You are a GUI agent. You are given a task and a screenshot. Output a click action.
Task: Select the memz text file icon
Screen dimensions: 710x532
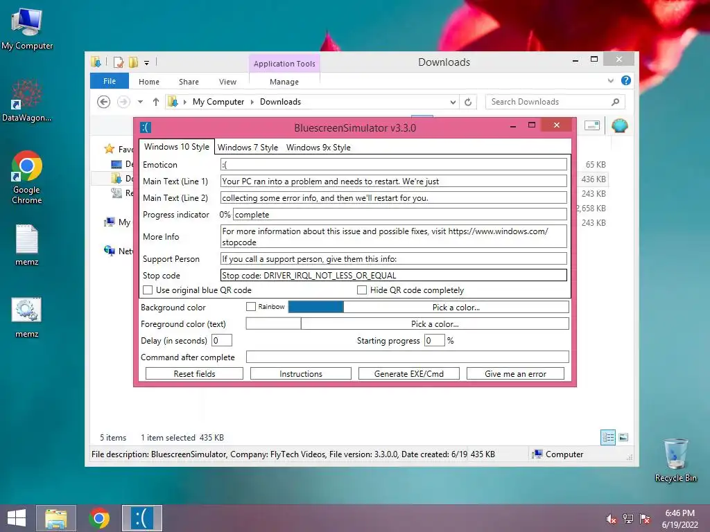coord(27,245)
